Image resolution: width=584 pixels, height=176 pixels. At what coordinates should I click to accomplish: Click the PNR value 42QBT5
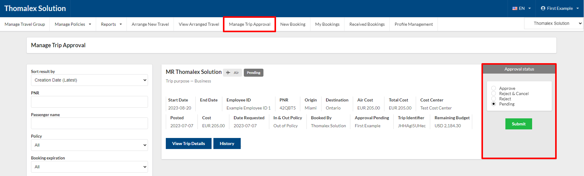point(287,108)
